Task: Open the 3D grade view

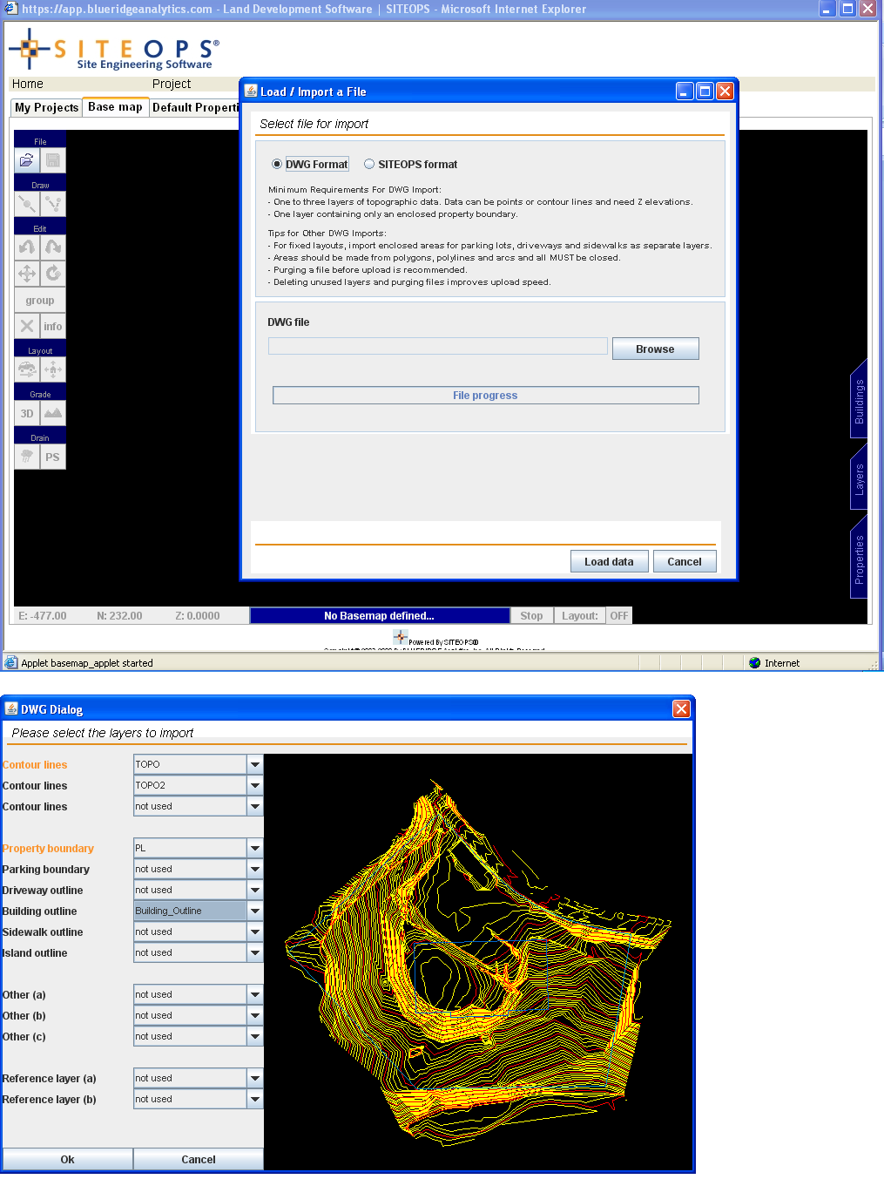Action: pyautogui.click(x=27, y=413)
